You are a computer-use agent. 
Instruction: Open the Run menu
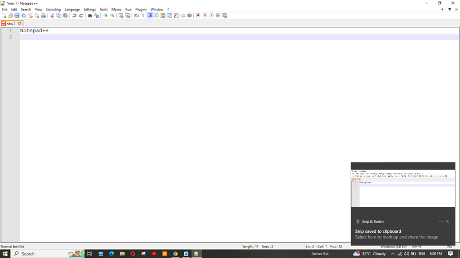(x=128, y=9)
